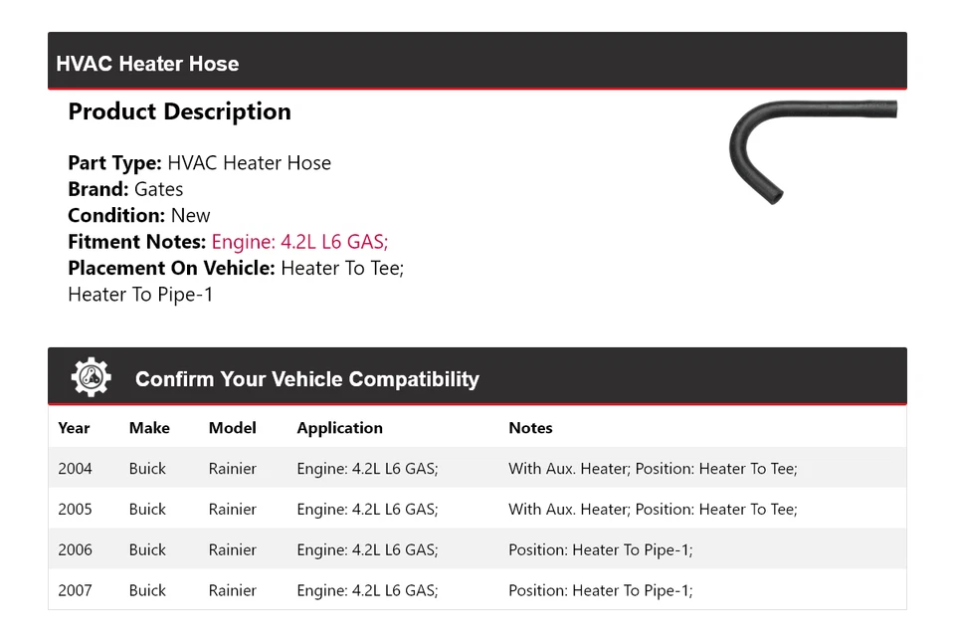Click the Notes cell in the 2004 row
Screen dimensions: 955x642
(653, 469)
